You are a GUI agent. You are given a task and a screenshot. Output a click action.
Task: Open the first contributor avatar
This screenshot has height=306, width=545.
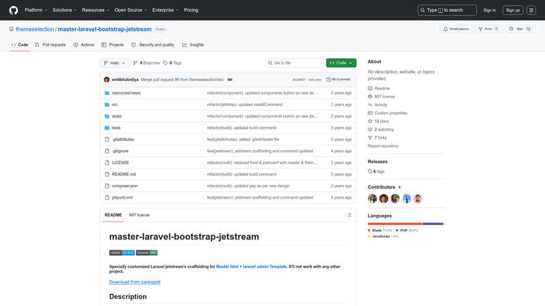coord(372,199)
